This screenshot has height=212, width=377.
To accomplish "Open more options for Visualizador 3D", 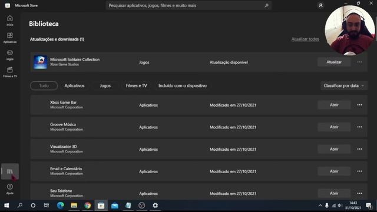I will pos(359,149).
